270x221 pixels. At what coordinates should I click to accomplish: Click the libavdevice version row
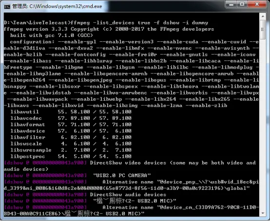click(71, 131)
